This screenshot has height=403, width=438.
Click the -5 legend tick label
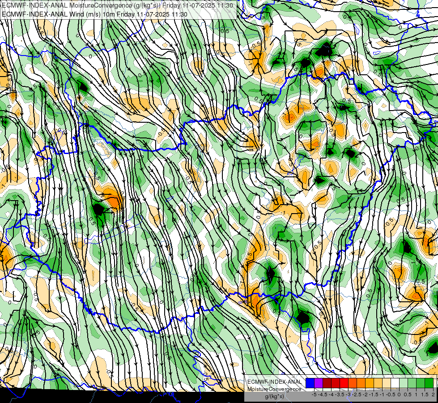[x=314, y=394]
